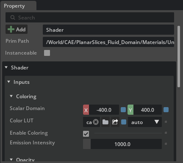Click the Instanceable label
183x163 pixels.
click(21, 53)
